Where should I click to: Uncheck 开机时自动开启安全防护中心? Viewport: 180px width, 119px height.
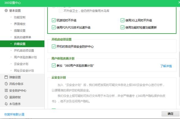click(x=54, y=47)
